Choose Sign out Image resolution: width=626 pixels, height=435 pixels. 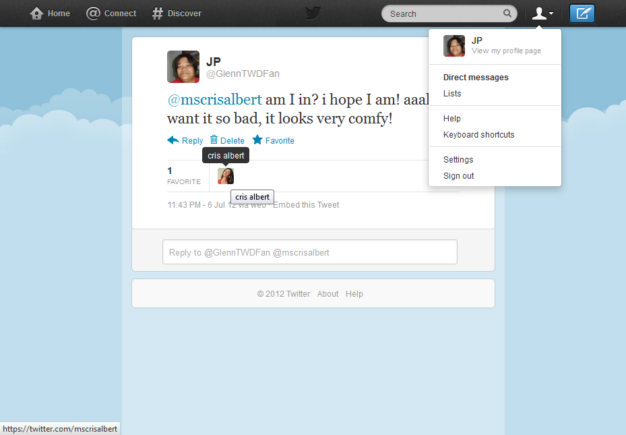[x=458, y=176]
